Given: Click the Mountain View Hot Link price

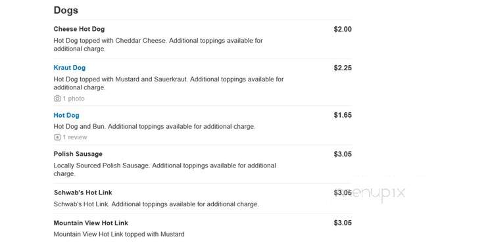Looking at the screenshot, I should pos(343,223).
